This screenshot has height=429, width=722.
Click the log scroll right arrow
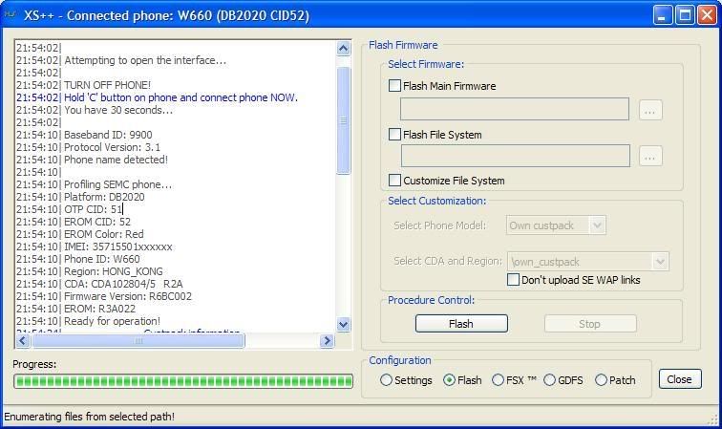(x=327, y=341)
